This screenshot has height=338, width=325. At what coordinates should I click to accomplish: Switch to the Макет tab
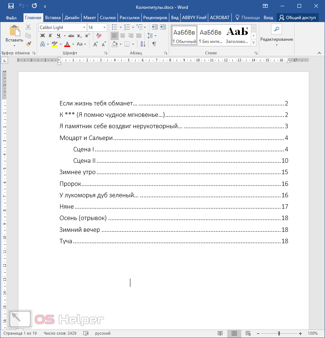90,18
